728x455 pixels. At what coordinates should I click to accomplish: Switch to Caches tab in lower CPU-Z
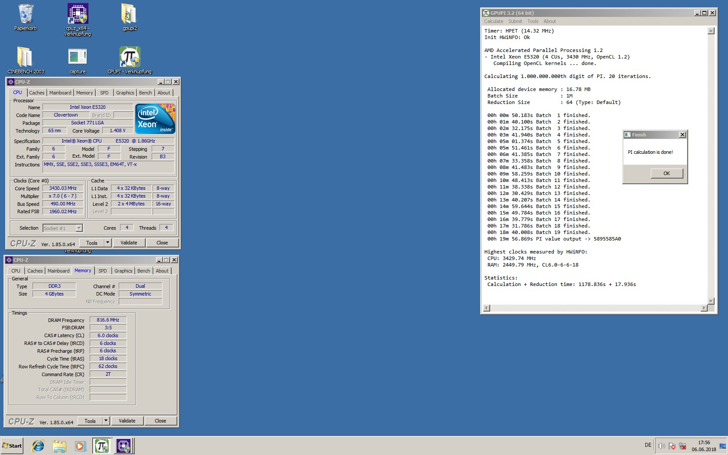pos(35,271)
